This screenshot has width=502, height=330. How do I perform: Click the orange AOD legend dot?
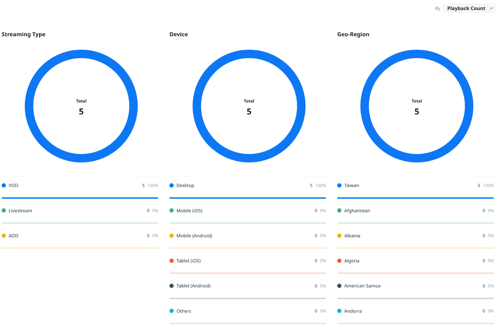coord(4,236)
